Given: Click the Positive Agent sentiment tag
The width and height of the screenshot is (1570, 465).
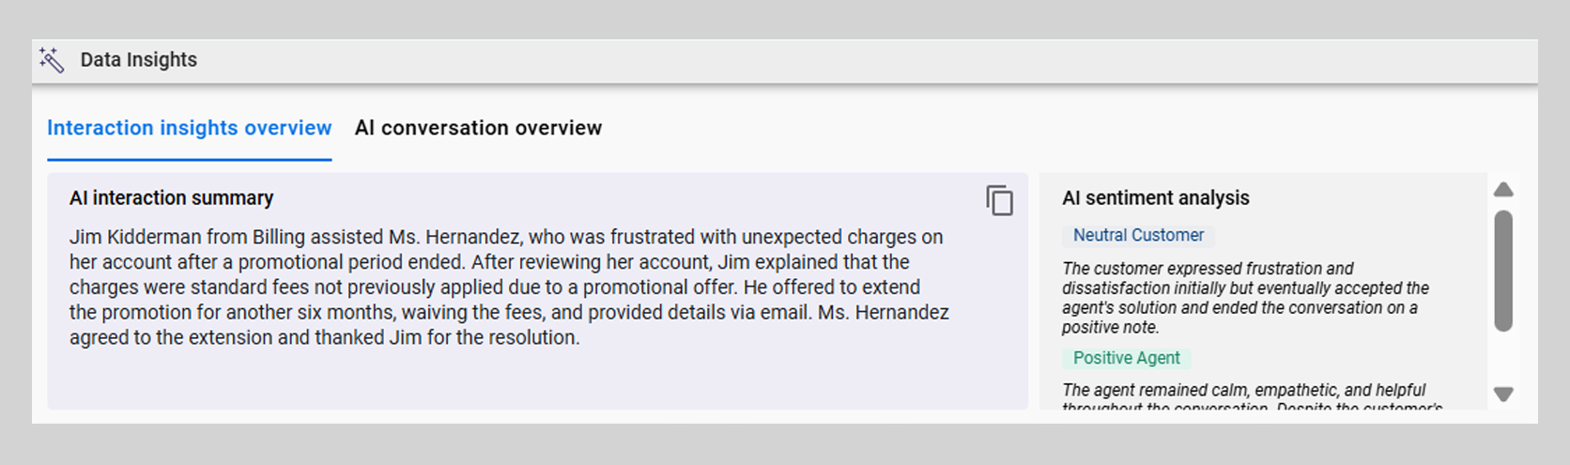Looking at the screenshot, I should coord(1126,358).
